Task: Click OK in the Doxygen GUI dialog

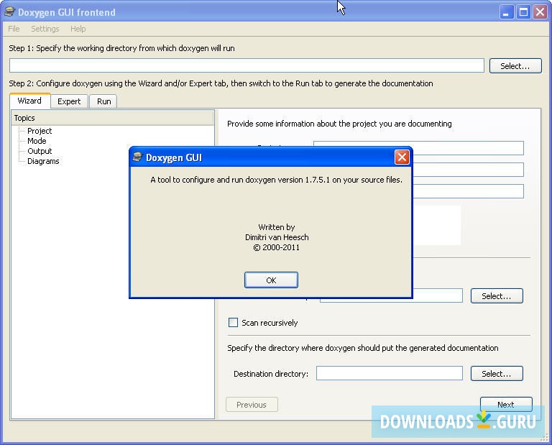Action: pos(271,280)
